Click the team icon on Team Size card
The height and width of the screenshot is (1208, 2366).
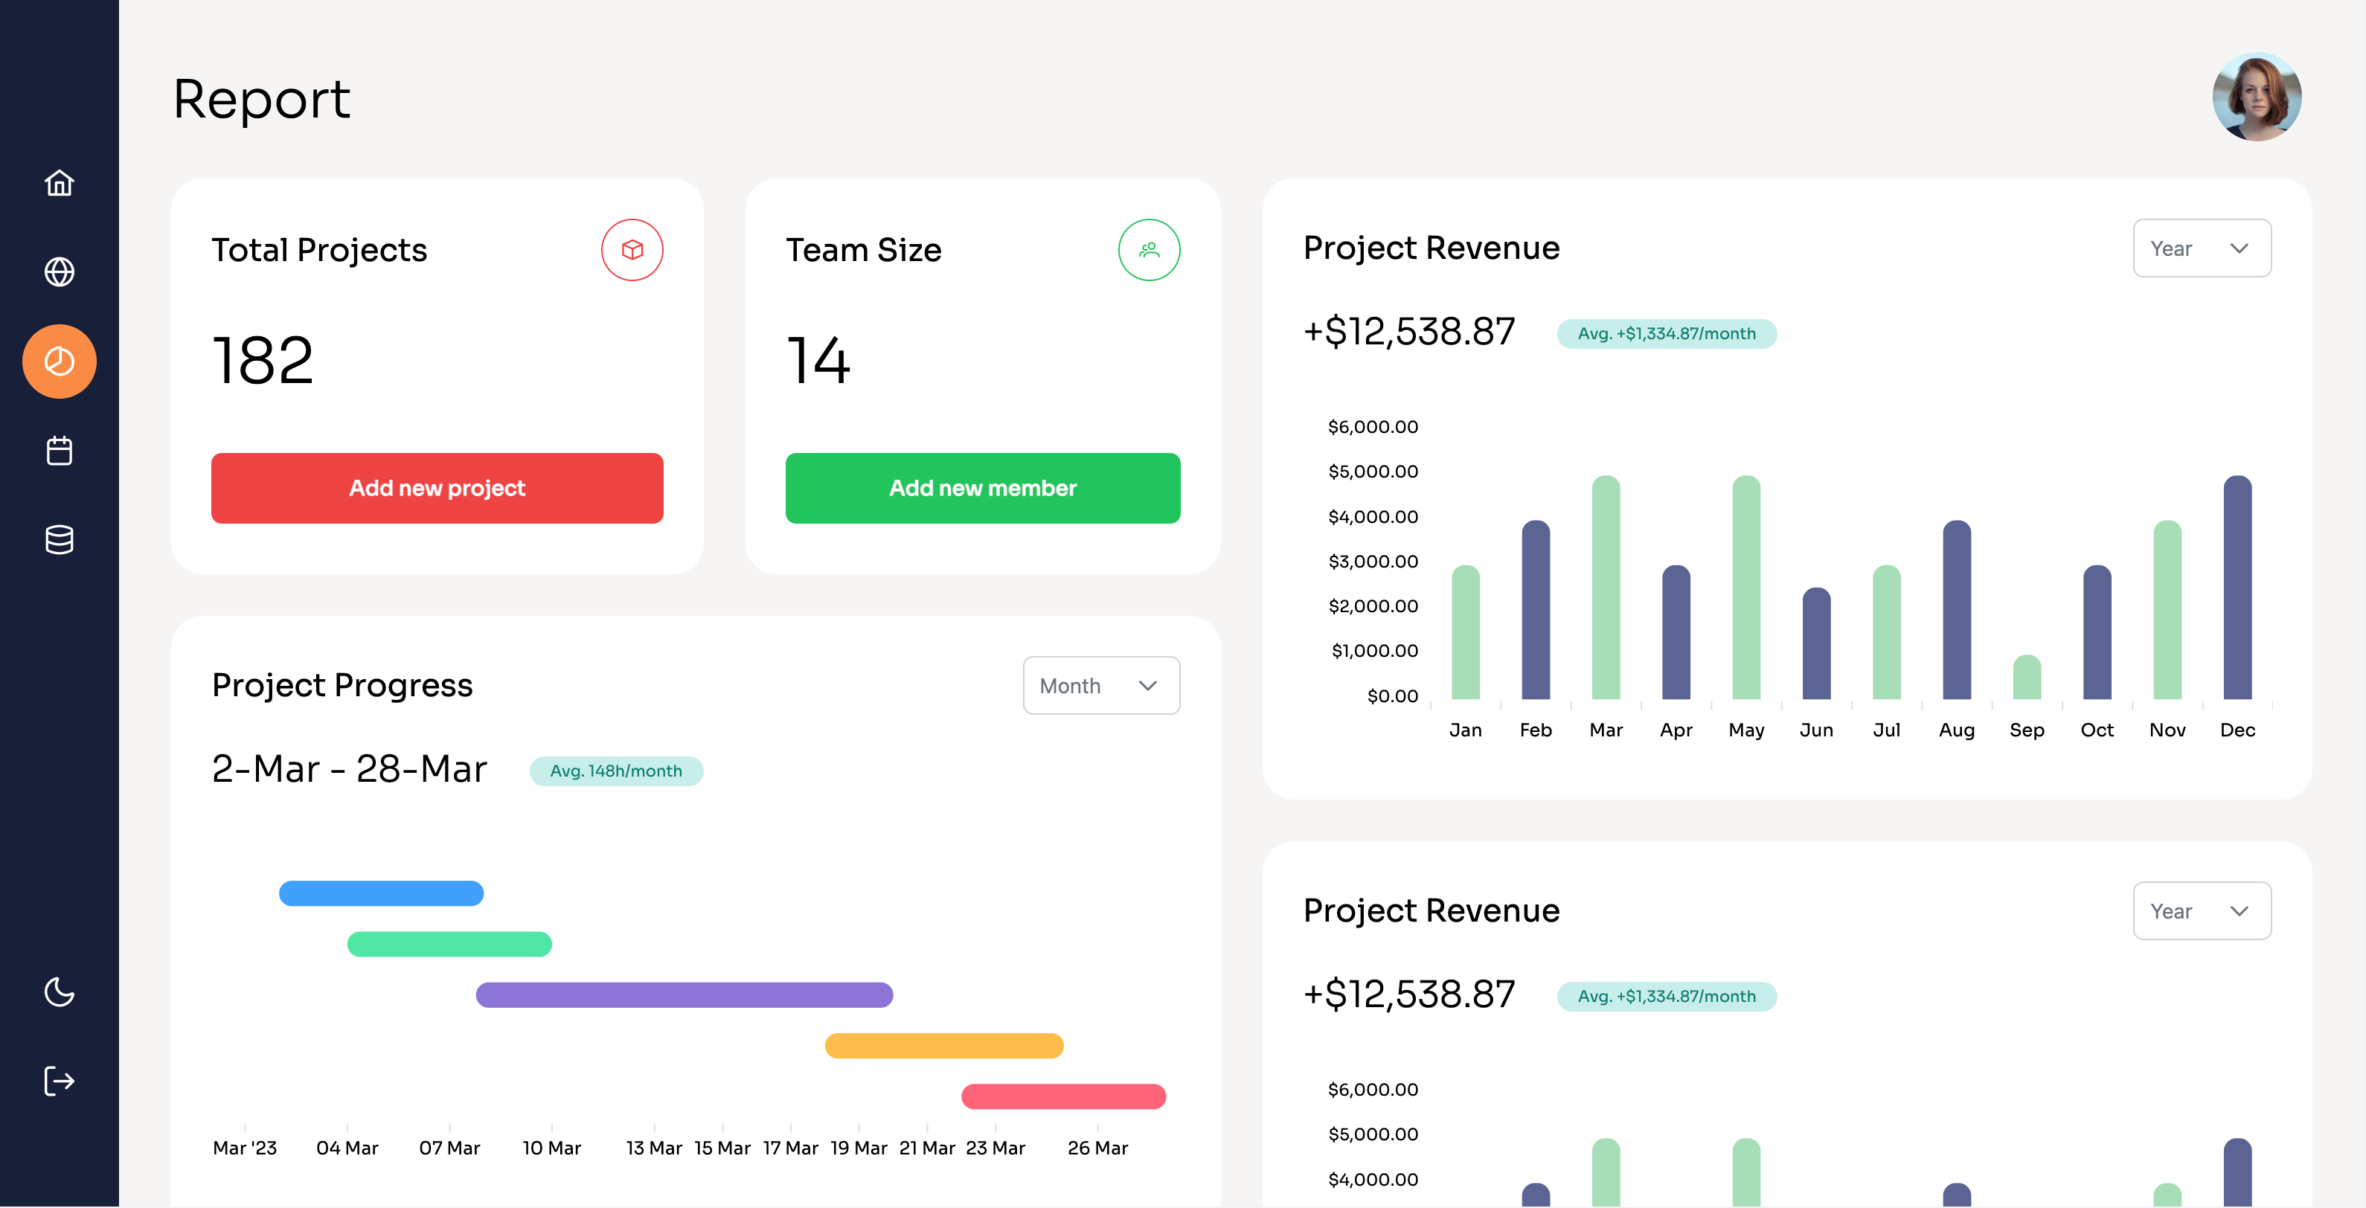point(1149,248)
